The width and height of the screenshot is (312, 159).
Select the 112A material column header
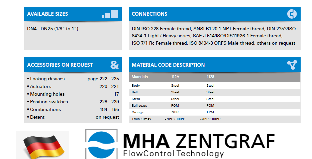click(175, 77)
